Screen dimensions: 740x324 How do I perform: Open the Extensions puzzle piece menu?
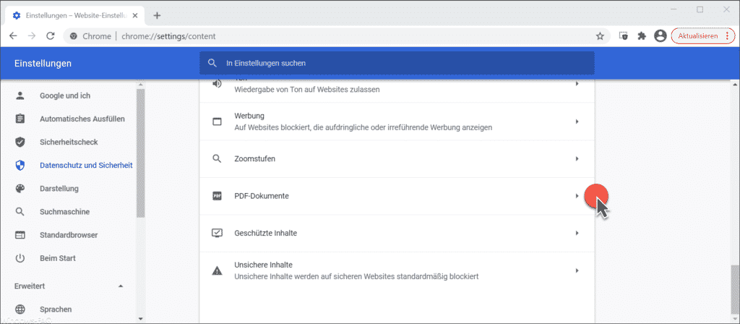coord(642,36)
